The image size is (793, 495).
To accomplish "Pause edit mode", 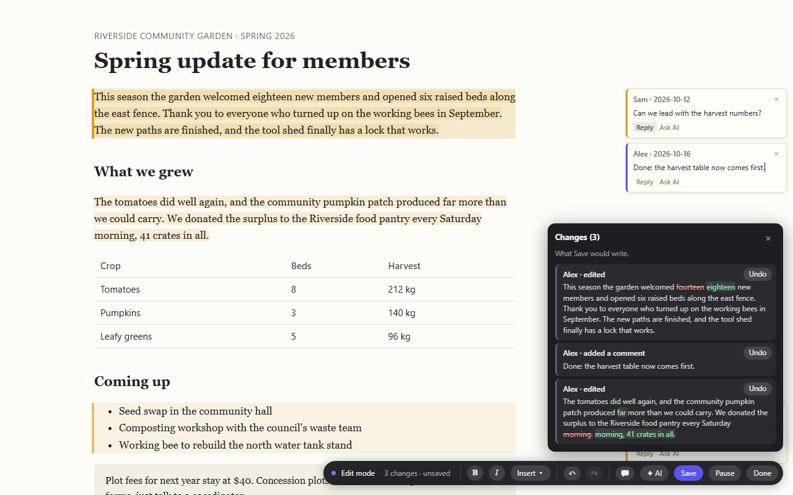I will pyautogui.click(x=725, y=473).
